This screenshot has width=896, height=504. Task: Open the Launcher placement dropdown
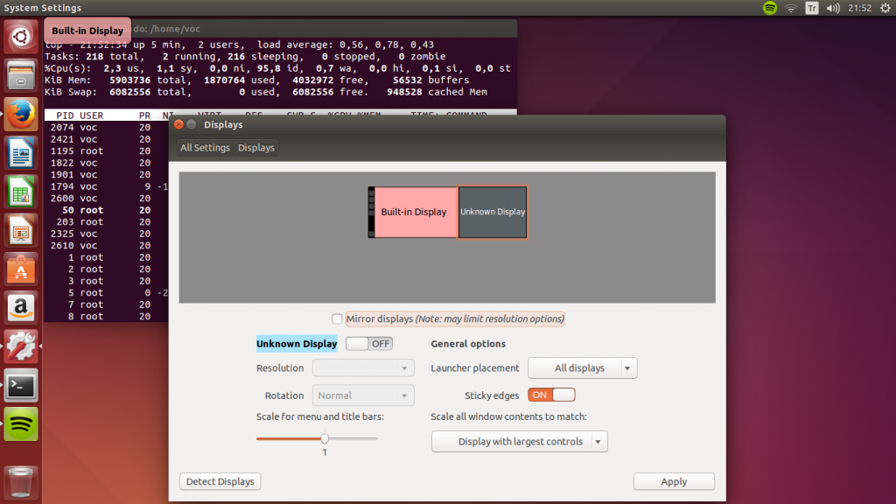582,368
